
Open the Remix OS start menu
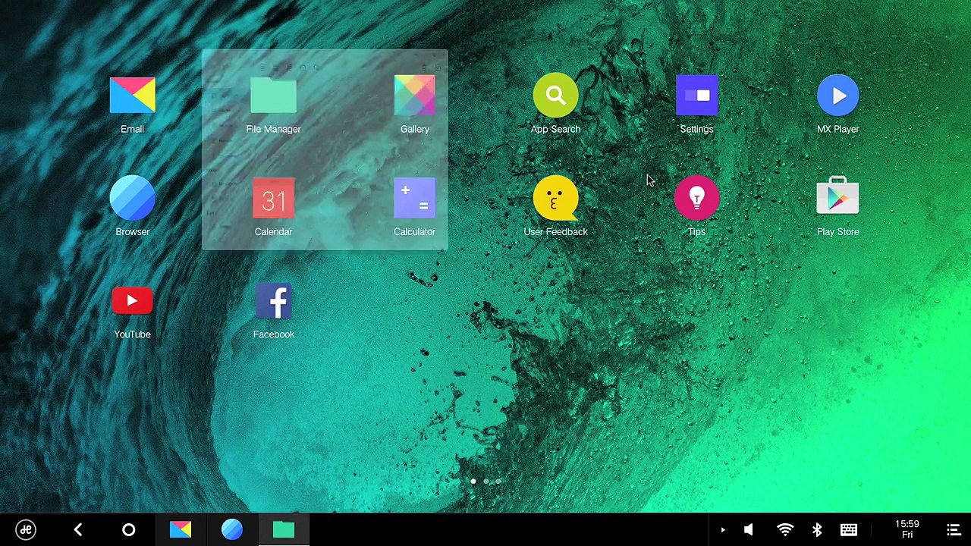(26, 529)
